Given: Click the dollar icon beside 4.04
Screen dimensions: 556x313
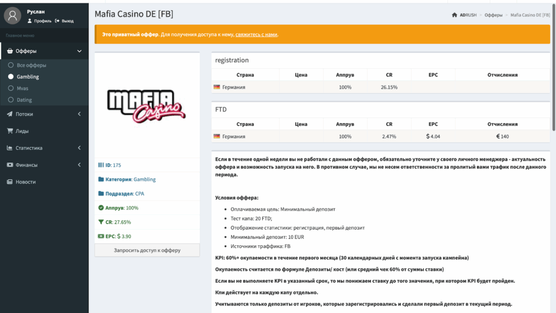Looking at the screenshot, I should coord(428,136).
